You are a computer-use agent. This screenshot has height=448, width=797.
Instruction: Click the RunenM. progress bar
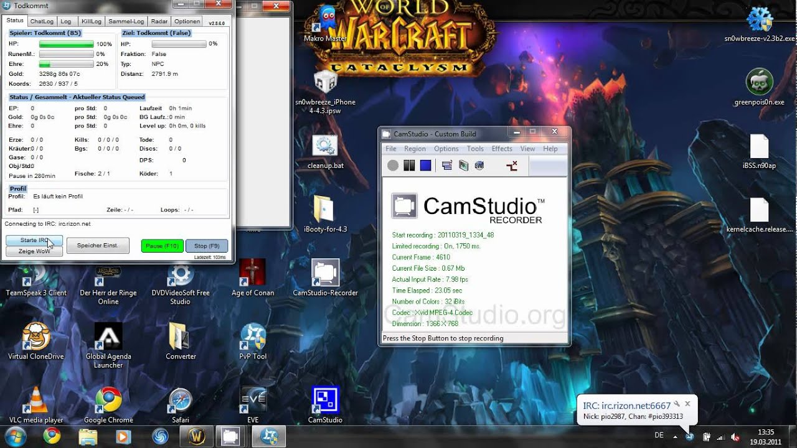click(x=67, y=54)
